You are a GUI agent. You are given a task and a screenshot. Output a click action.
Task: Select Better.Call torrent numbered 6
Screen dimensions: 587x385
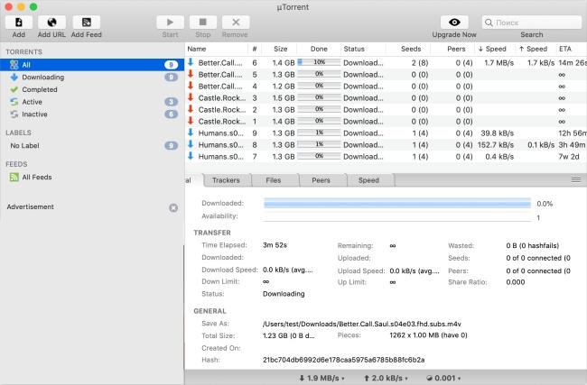point(386,63)
